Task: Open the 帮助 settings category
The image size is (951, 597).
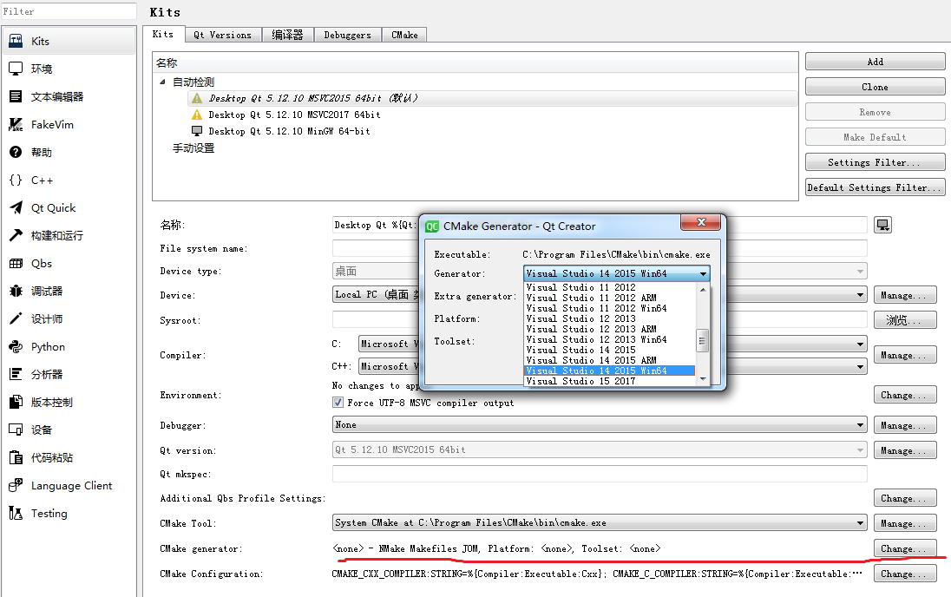Action: (x=69, y=152)
